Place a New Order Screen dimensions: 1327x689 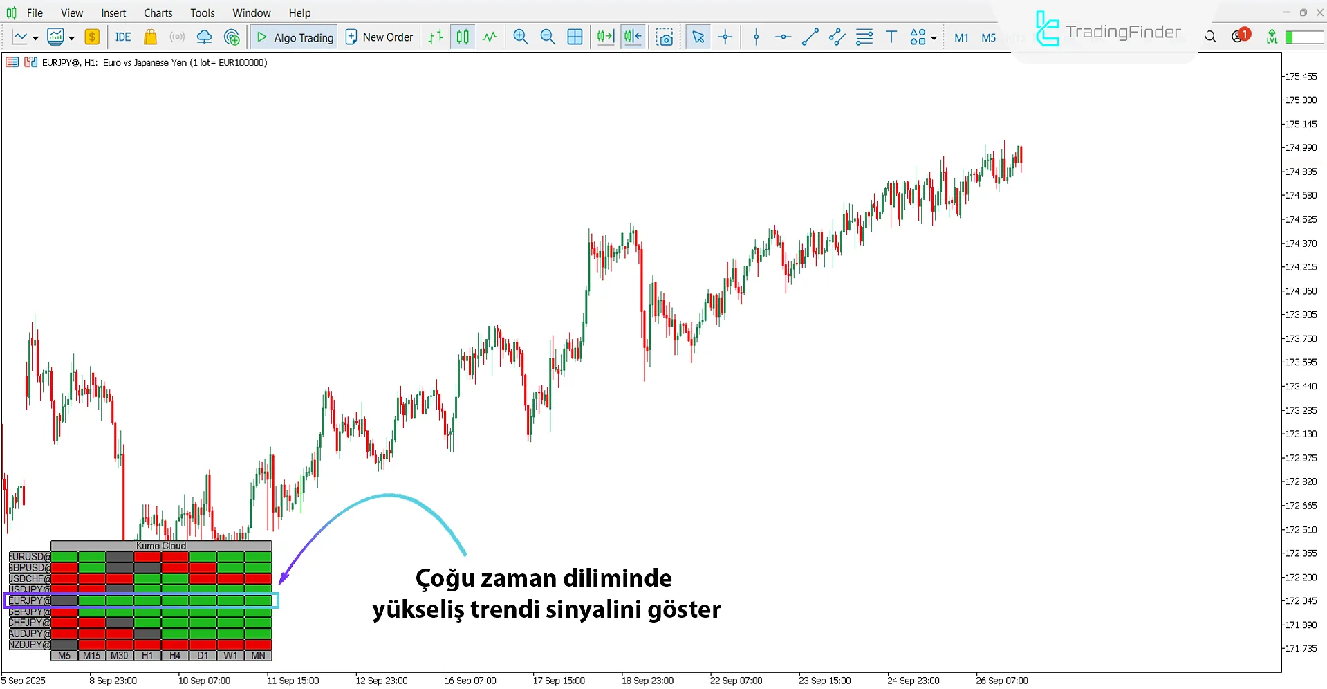coord(379,37)
